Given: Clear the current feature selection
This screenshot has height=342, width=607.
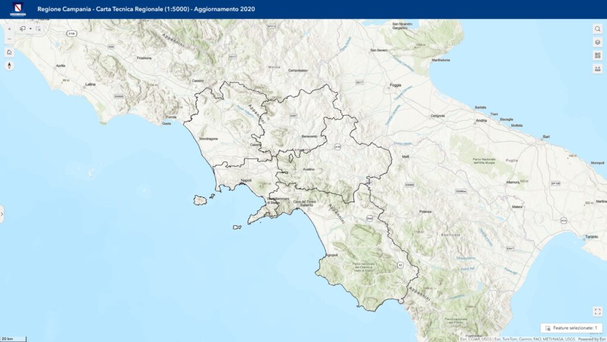Looking at the screenshot, I should 39,28.
